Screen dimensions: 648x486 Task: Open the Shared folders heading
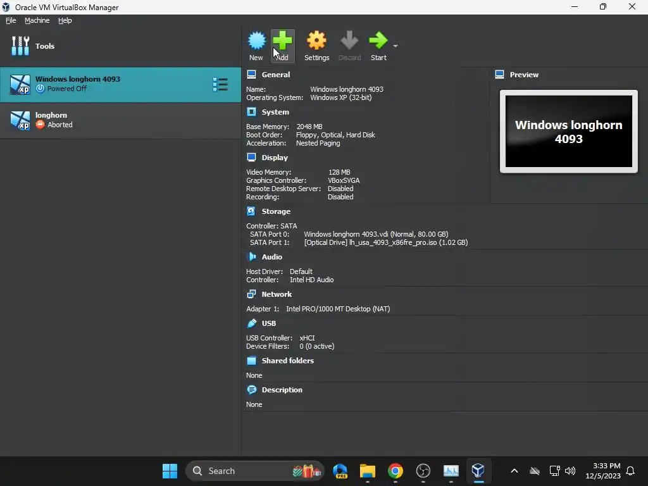point(288,360)
